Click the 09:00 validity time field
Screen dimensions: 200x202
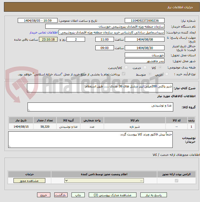(104, 48)
